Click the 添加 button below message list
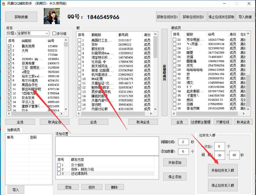The width and height of the screenshot is (256, 195). tap(68, 187)
